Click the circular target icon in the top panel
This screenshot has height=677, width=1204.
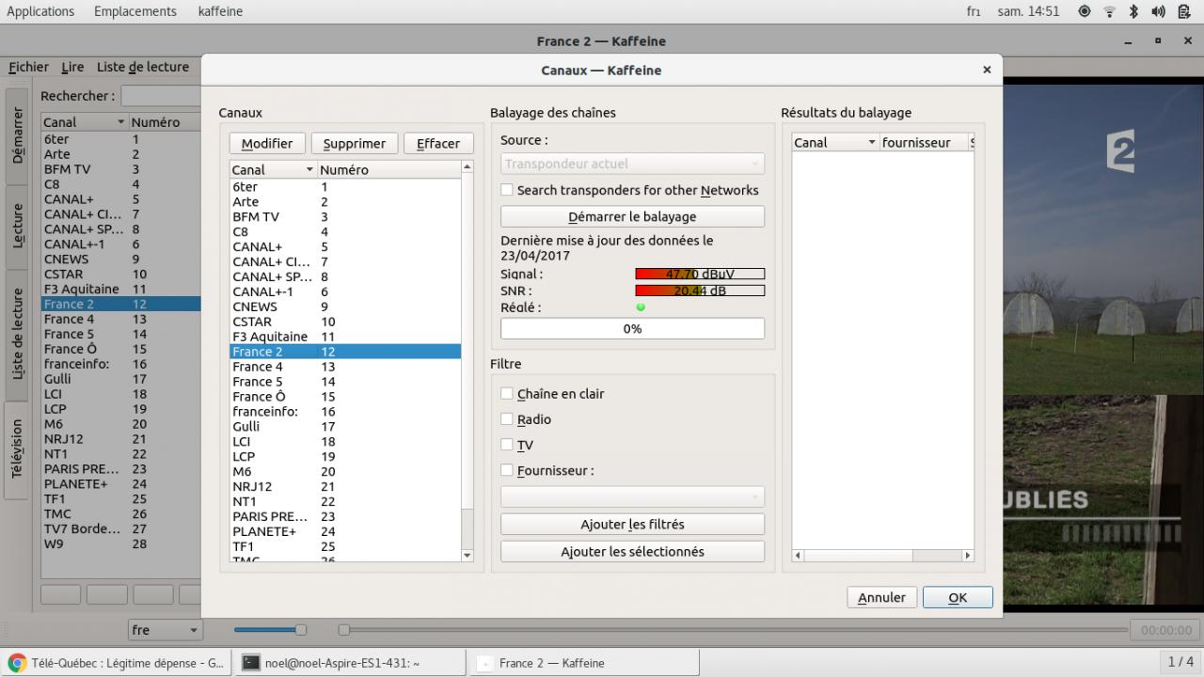[x=1085, y=11]
